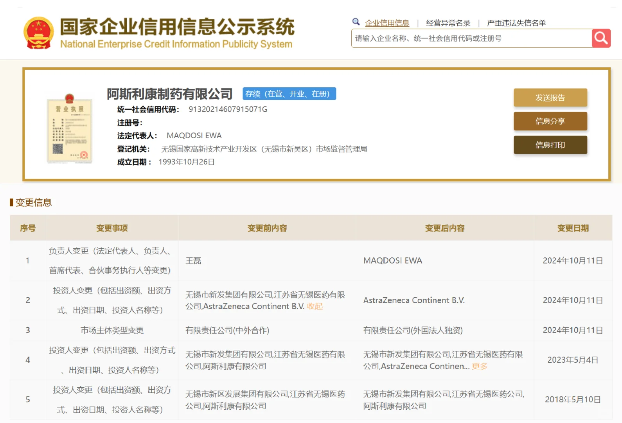622x423 pixels.
Task: Select the 严重违法失信名单 search tab
Action: [516, 23]
